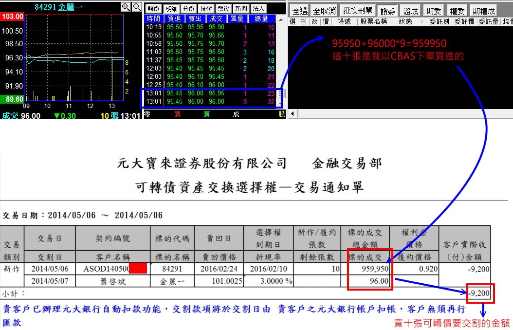Screen dimensions: 513x330
Task: Click the 89.60 lower limit price label
Action: (13, 99)
